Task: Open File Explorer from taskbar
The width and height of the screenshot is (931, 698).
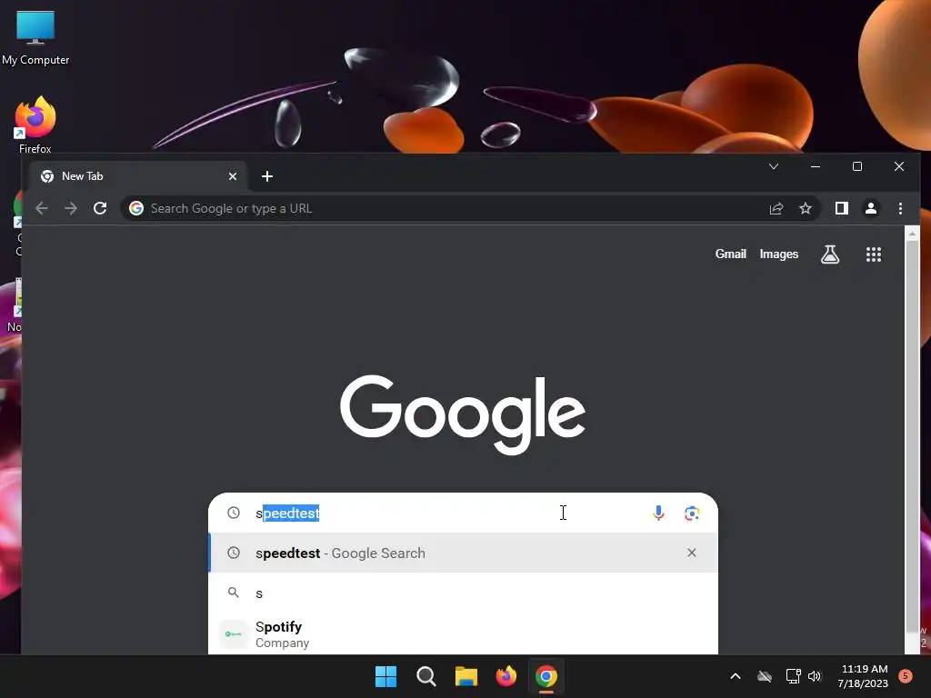Action: pos(466,676)
